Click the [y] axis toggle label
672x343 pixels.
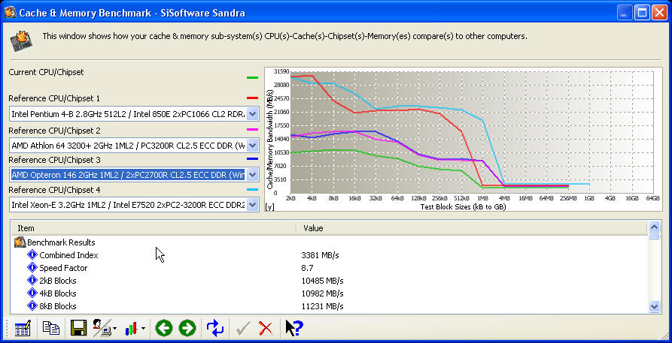click(x=270, y=207)
